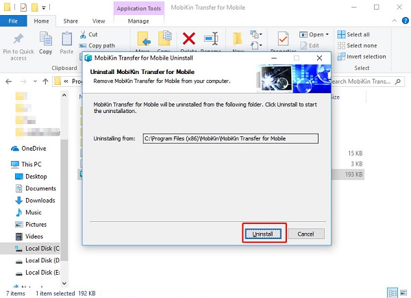Click the Properties checkmark icon
The width and height of the screenshot is (411, 298).
click(x=283, y=39)
